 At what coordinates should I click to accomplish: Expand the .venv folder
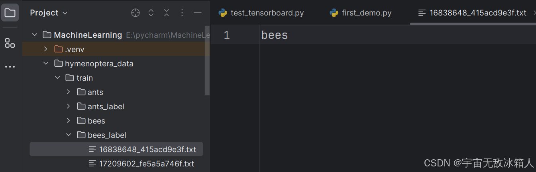click(x=46, y=49)
